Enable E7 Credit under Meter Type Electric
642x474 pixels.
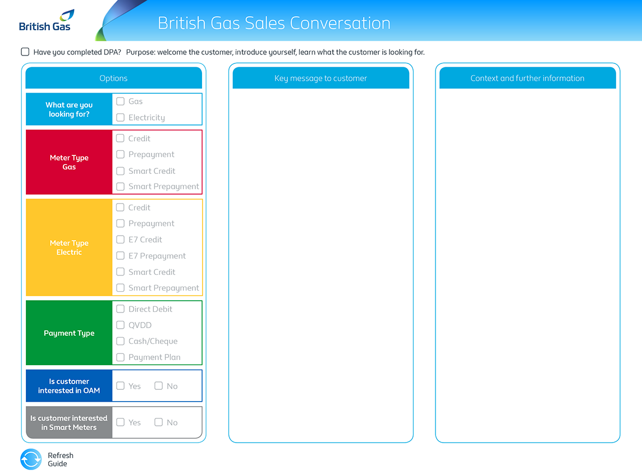pos(120,240)
